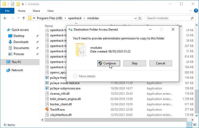The height and width of the screenshot is (128, 199).
Task: Select Program Files (x86) in address path
Action: (50, 18)
